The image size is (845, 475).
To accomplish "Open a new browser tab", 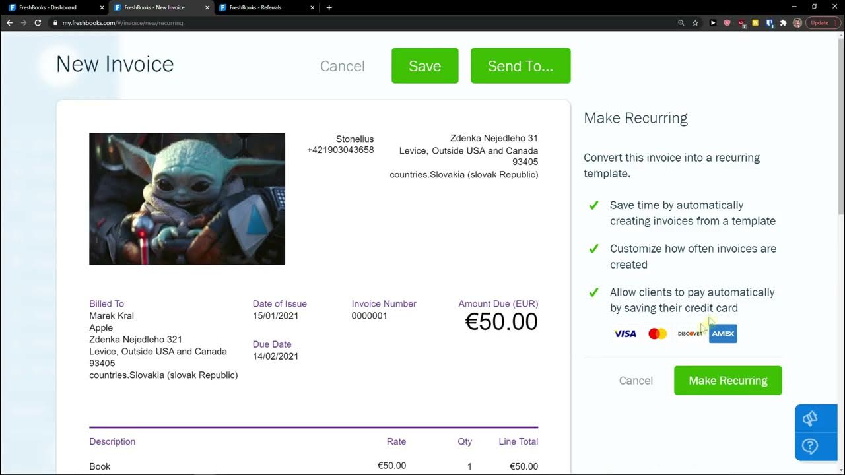I will [x=329, y=7].
